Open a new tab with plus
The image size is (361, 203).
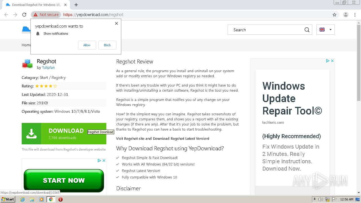tap(76, 5)
